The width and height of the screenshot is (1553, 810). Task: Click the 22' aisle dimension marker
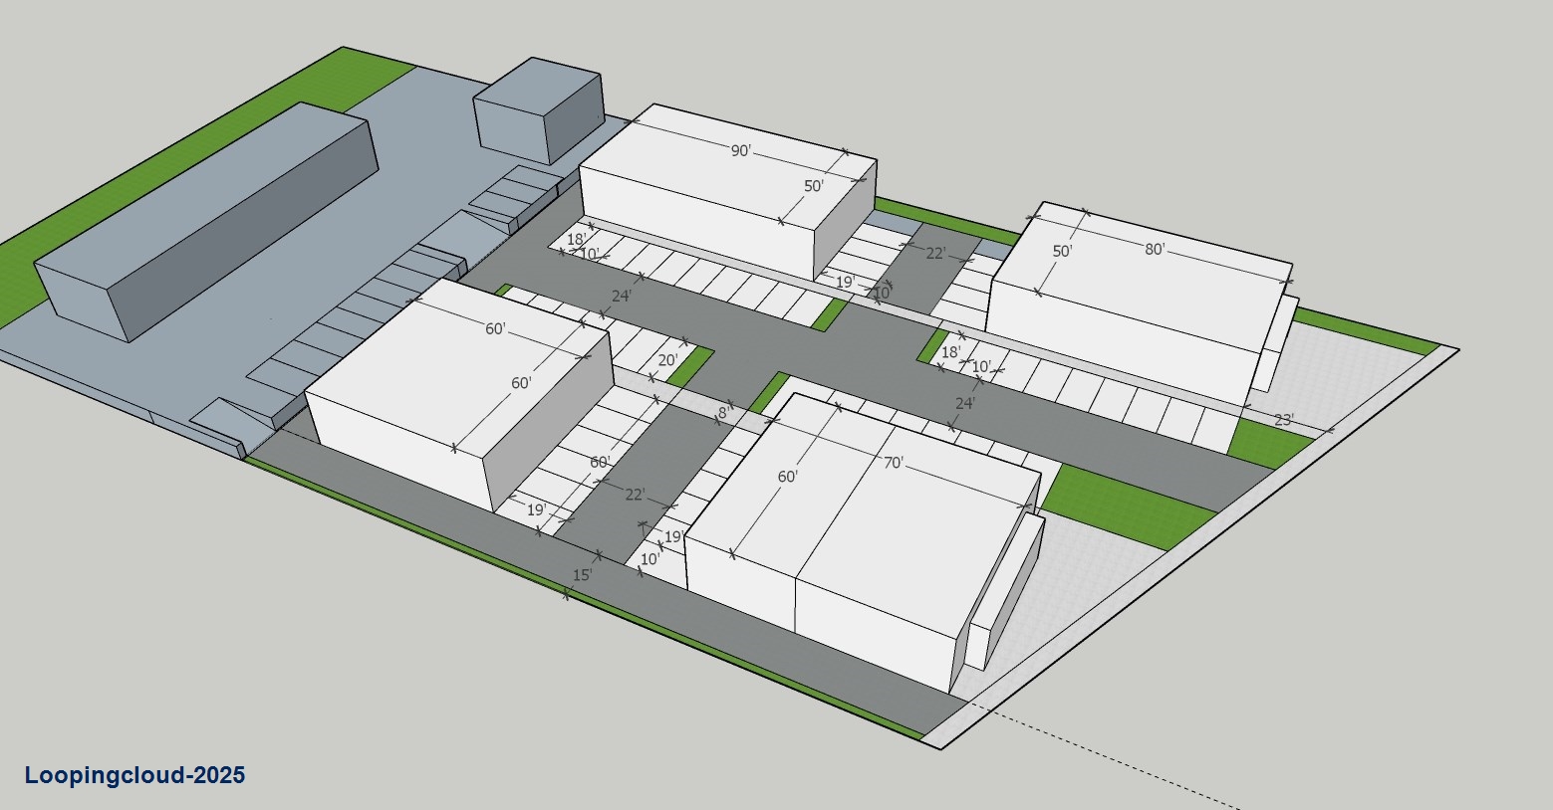[934, 253]
